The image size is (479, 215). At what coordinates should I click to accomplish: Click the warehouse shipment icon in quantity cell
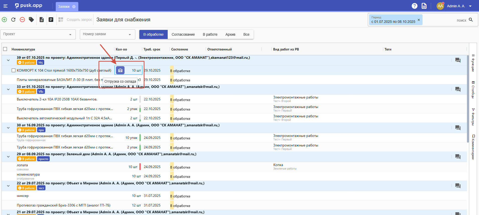pyautogui.click(x=120, y=70)
